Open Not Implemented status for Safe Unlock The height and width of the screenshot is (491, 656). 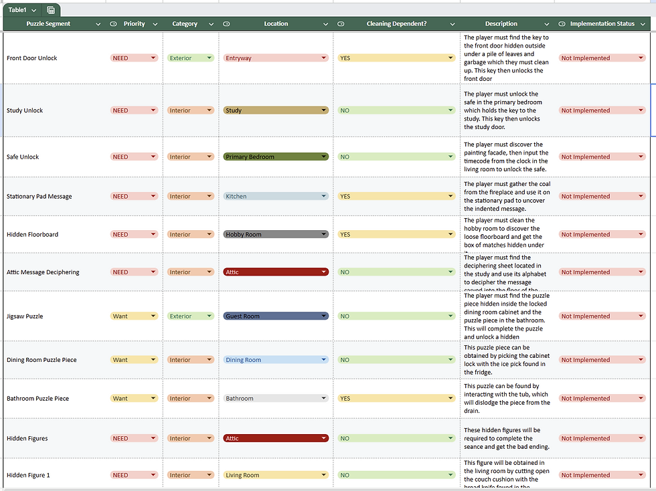(x=602, y=157)
